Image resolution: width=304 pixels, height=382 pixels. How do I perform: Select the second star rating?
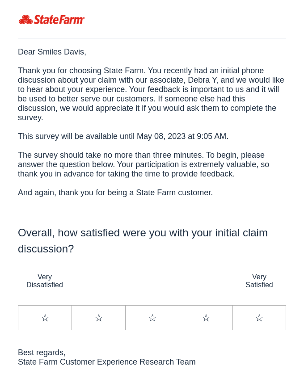tap(98, 318)
